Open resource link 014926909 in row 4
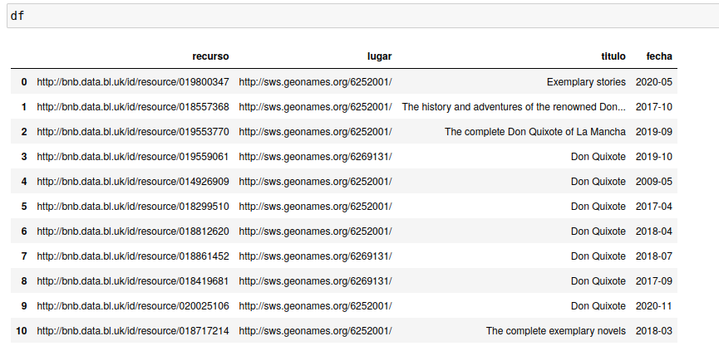This screenshot has width=719, height=346. pos(133,182)
